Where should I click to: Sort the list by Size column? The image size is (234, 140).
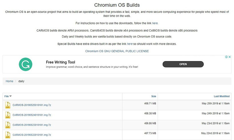pyautogui.click(x=154, y=96)
